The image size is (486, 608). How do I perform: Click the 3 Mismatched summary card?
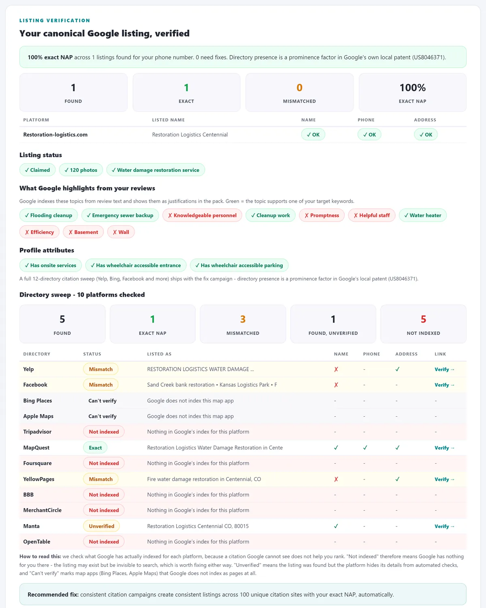point(243,324)
